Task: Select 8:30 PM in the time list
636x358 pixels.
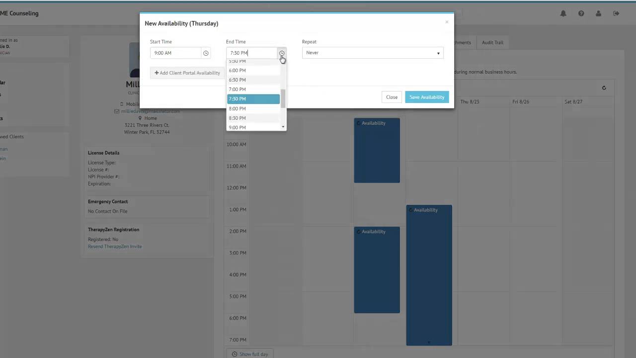Action: click(253, 118)
